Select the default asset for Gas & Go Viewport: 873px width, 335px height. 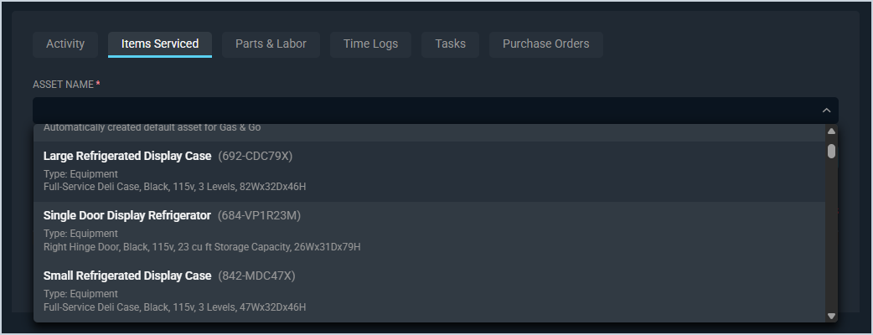[152, 128]
